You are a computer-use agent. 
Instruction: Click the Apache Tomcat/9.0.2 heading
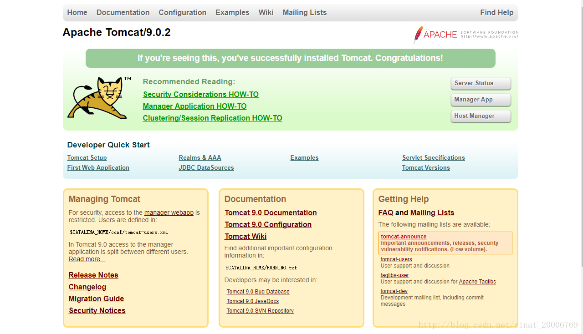117,33
